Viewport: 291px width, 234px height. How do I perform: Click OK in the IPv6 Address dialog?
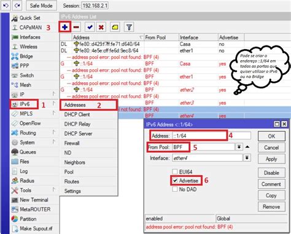(271, 136)
